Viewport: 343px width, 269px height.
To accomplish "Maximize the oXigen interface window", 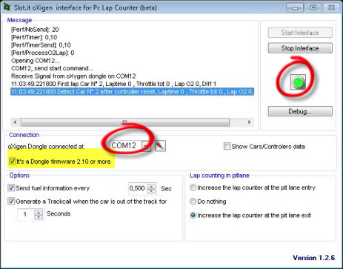I will pos(313,7).
